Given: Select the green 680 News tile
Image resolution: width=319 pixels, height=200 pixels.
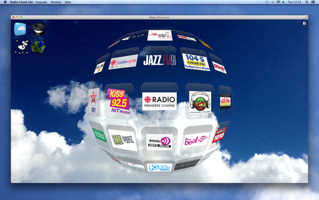Looking at the screenshot, I should point(99,135).
